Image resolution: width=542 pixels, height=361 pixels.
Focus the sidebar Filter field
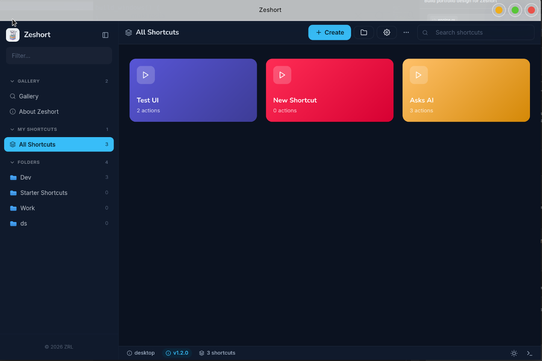coord(59,56)
